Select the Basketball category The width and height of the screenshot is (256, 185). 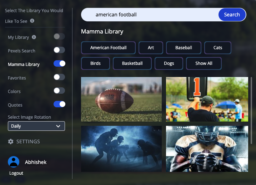click(132, 63)
